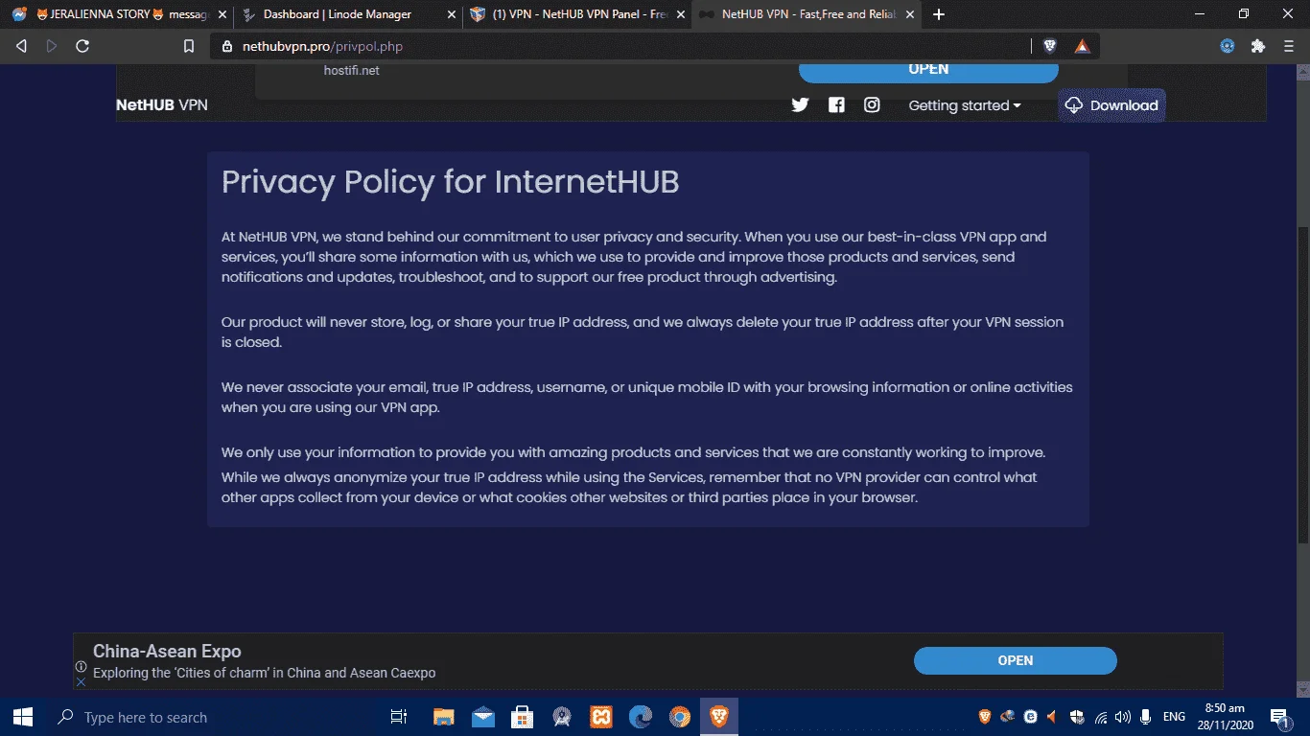Viewport: 1310px width, 736px height.
Task: Open the Action Center notifications
Action: 1279,717
